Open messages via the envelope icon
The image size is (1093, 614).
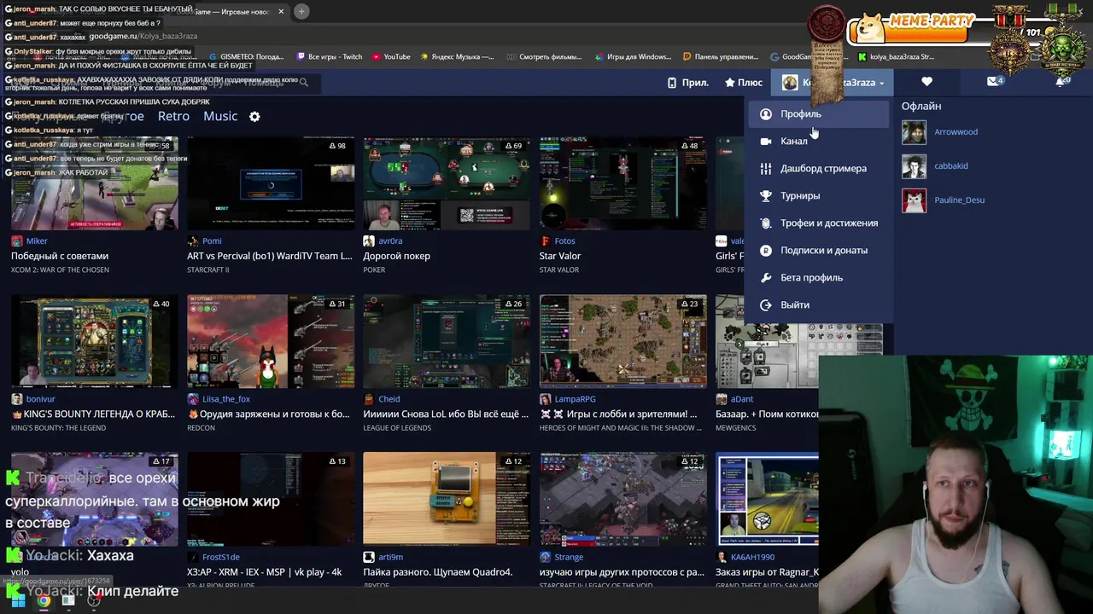coord(993,82)
